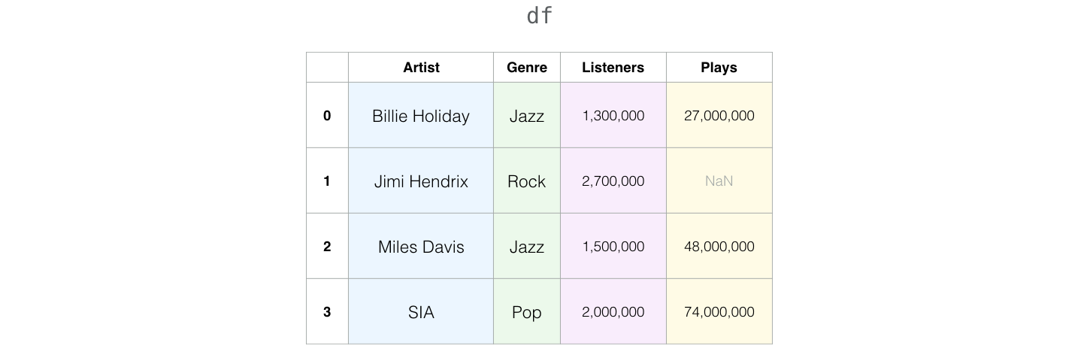
Task: Click the Plays column header
Action: (x=719, y=68)
